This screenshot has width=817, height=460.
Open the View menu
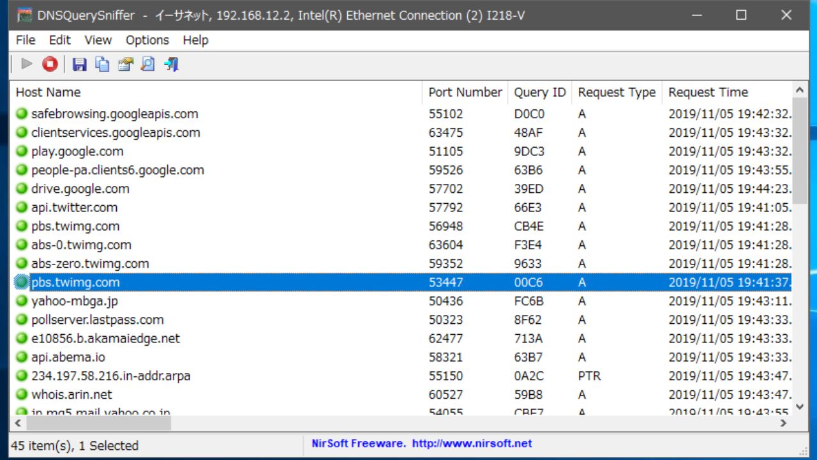[x=98, y=40]
